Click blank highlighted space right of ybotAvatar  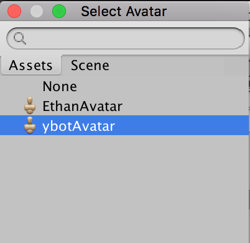pyautogui.click(x=182, y=125)
